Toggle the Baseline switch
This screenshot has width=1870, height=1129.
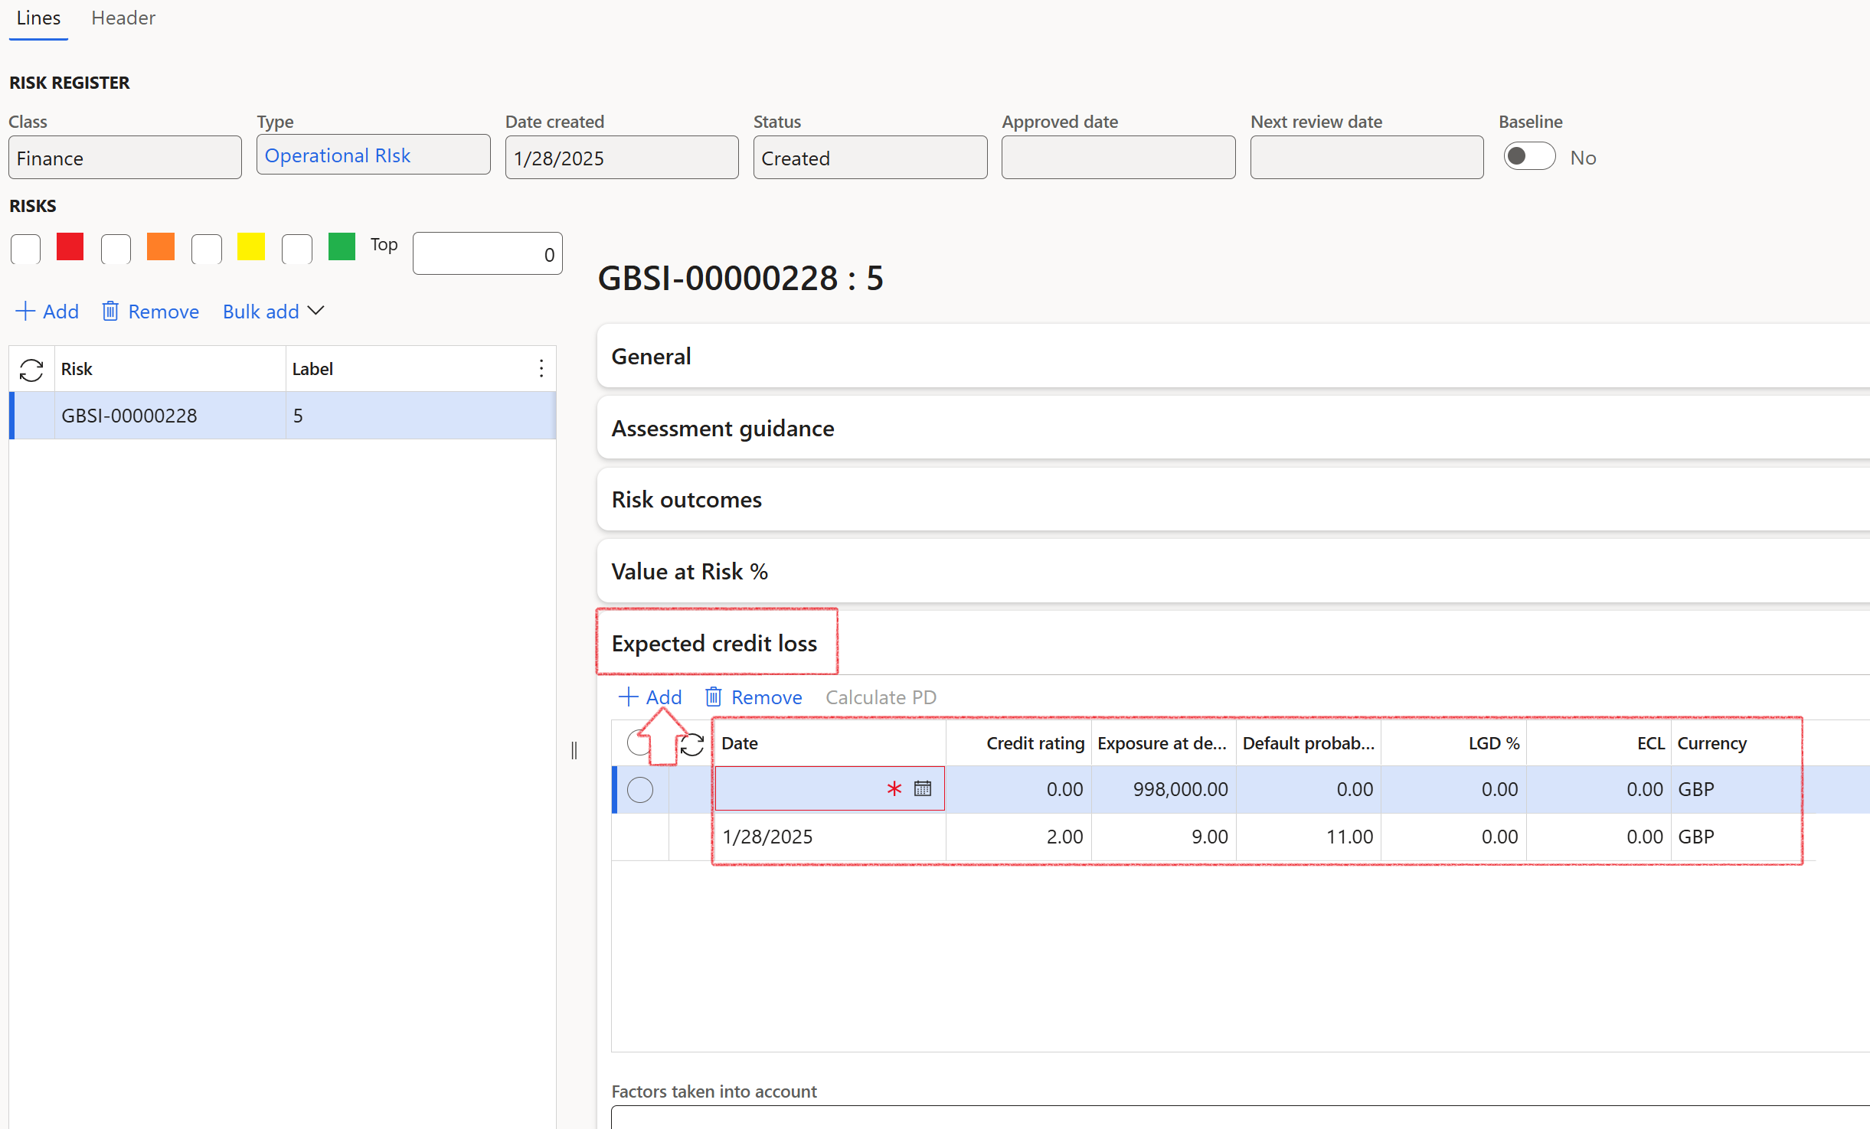coord(1528,157)
